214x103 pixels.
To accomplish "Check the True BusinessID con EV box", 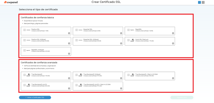I will 25,85.
